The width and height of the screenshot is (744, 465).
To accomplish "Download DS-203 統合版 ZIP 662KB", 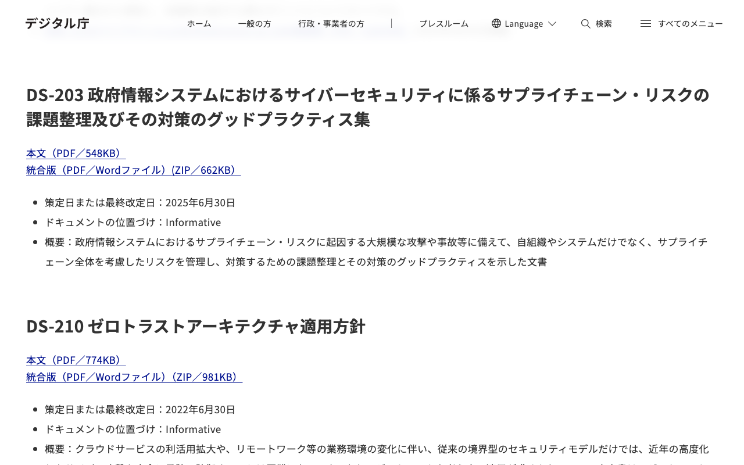I will pos(133,170).
